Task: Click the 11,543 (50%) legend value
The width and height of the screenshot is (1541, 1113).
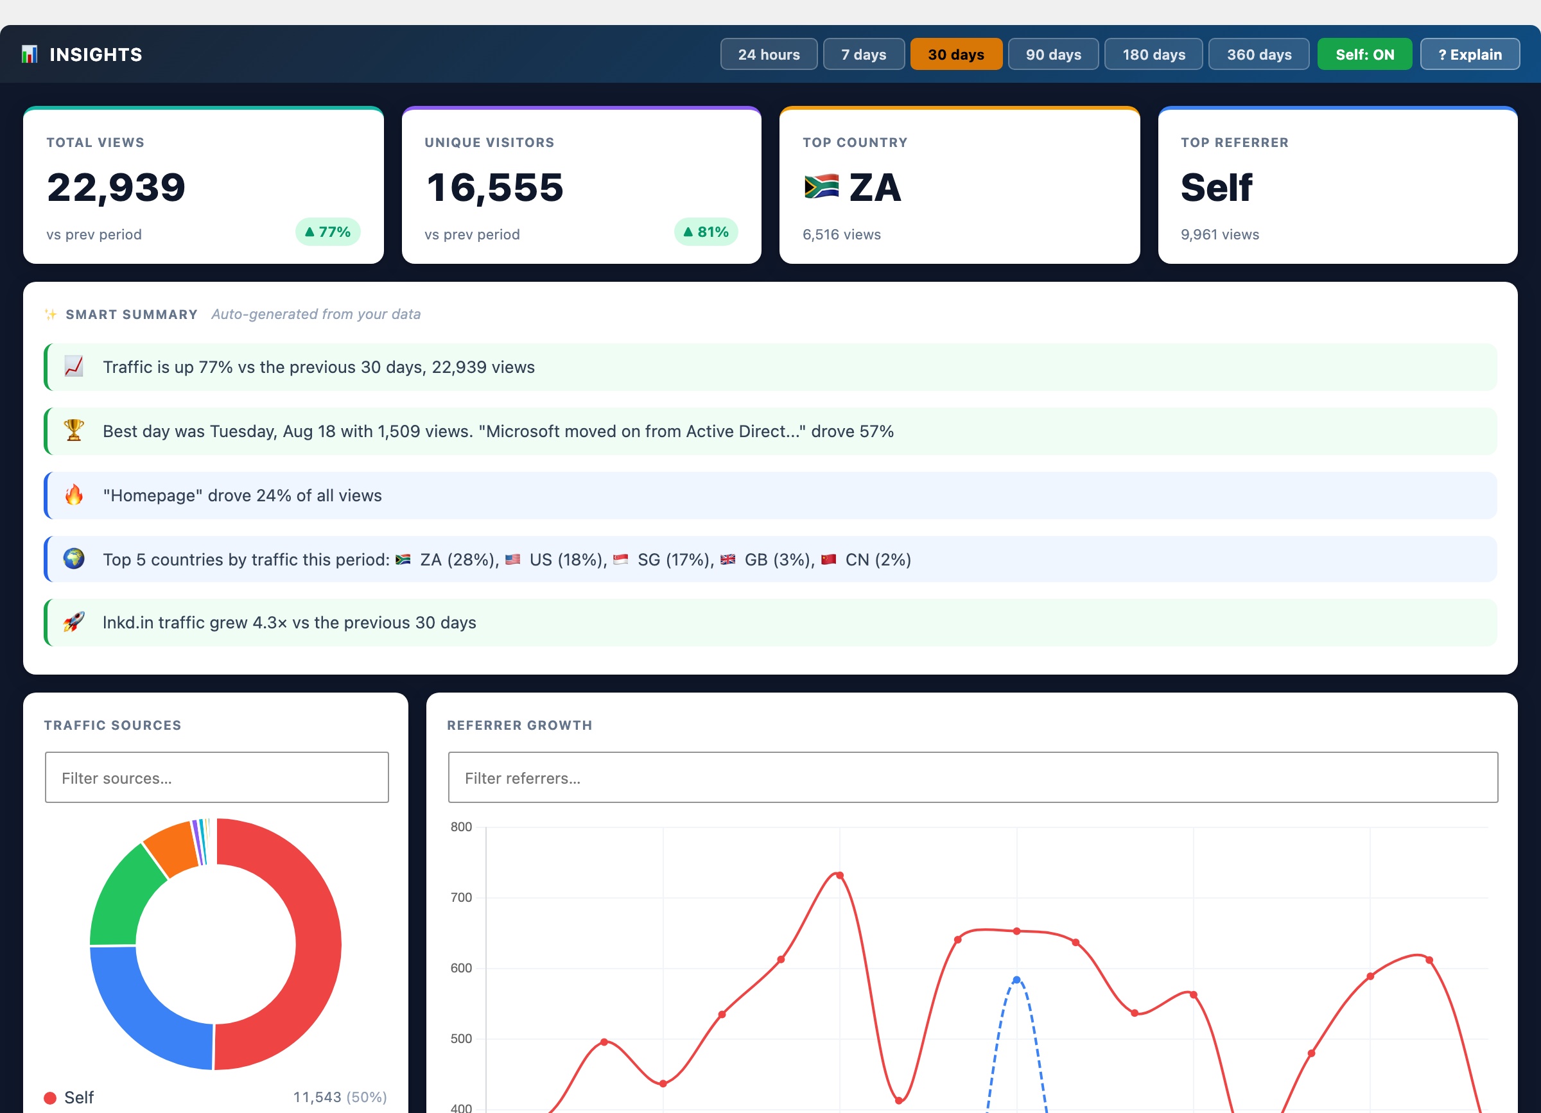Action: pyautogui.click(x=340, y=1098)
